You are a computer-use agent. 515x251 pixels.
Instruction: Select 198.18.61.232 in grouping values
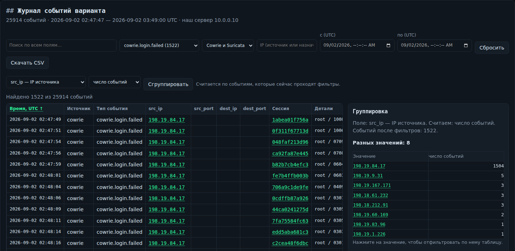point(370,195)
